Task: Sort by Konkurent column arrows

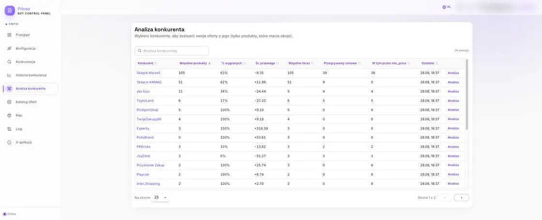Action: click(x=156, y=64)
